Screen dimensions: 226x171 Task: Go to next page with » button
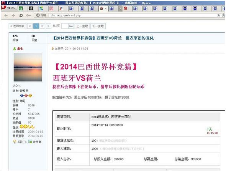coord(48,26)
